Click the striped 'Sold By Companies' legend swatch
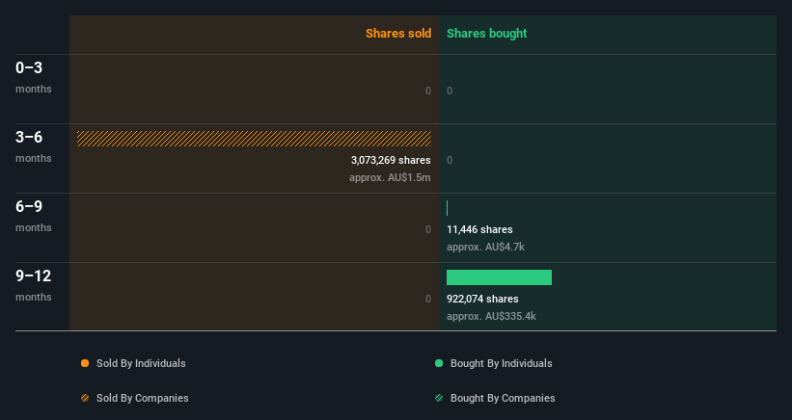 click(85, 398)
